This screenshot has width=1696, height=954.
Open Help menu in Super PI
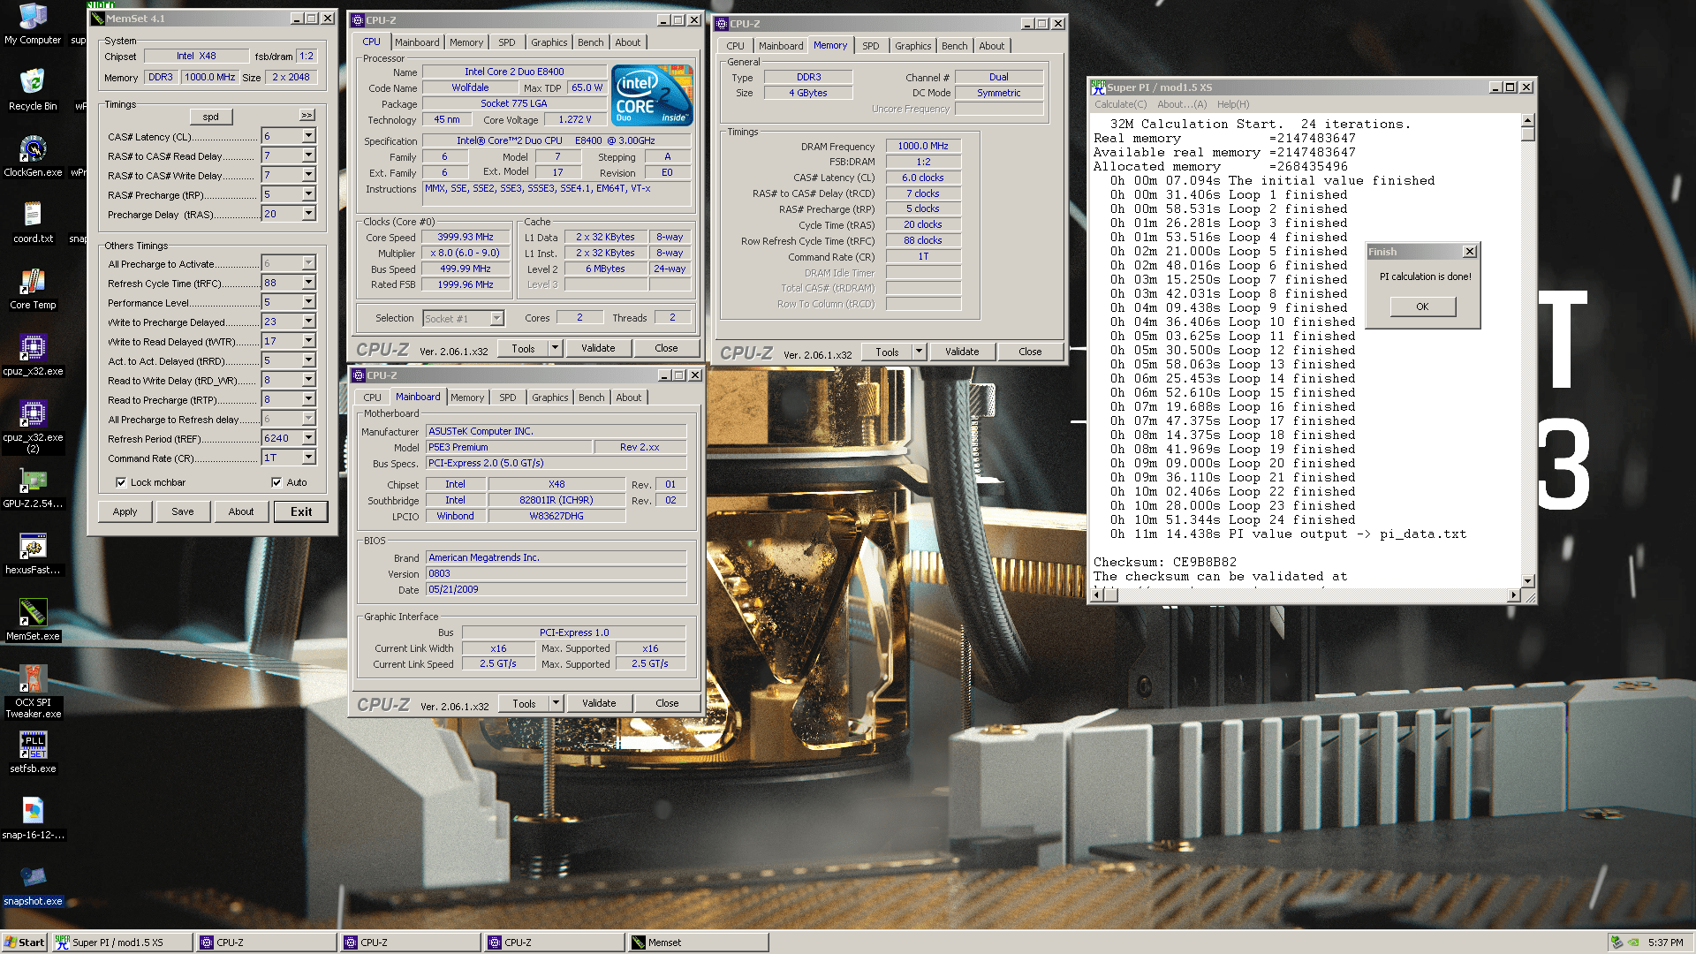(x=1233, y=104)
